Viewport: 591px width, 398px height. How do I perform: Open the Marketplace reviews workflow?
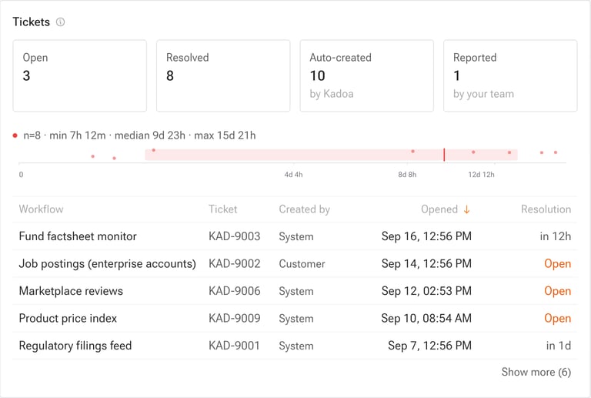[71, 291]
